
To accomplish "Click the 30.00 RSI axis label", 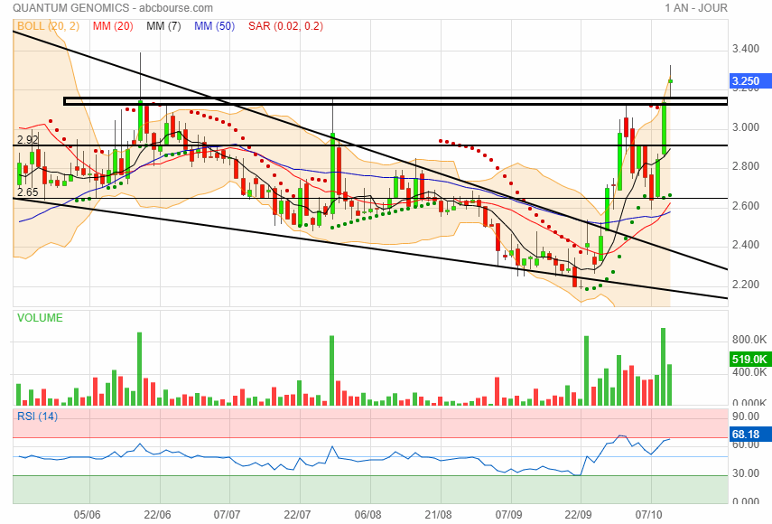I will coord(746,473).
